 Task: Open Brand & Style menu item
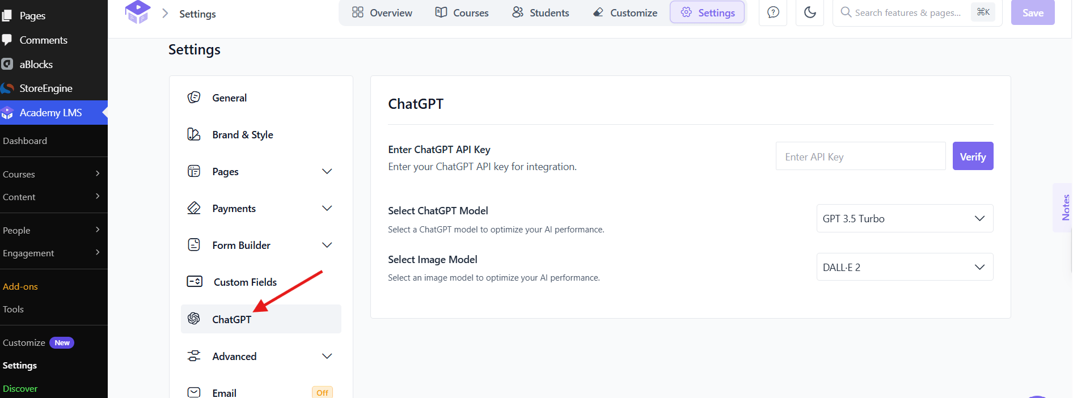[x=261, y=134]
